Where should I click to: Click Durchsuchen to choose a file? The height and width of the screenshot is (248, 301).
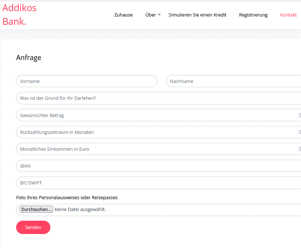click(x=36, y=210)
